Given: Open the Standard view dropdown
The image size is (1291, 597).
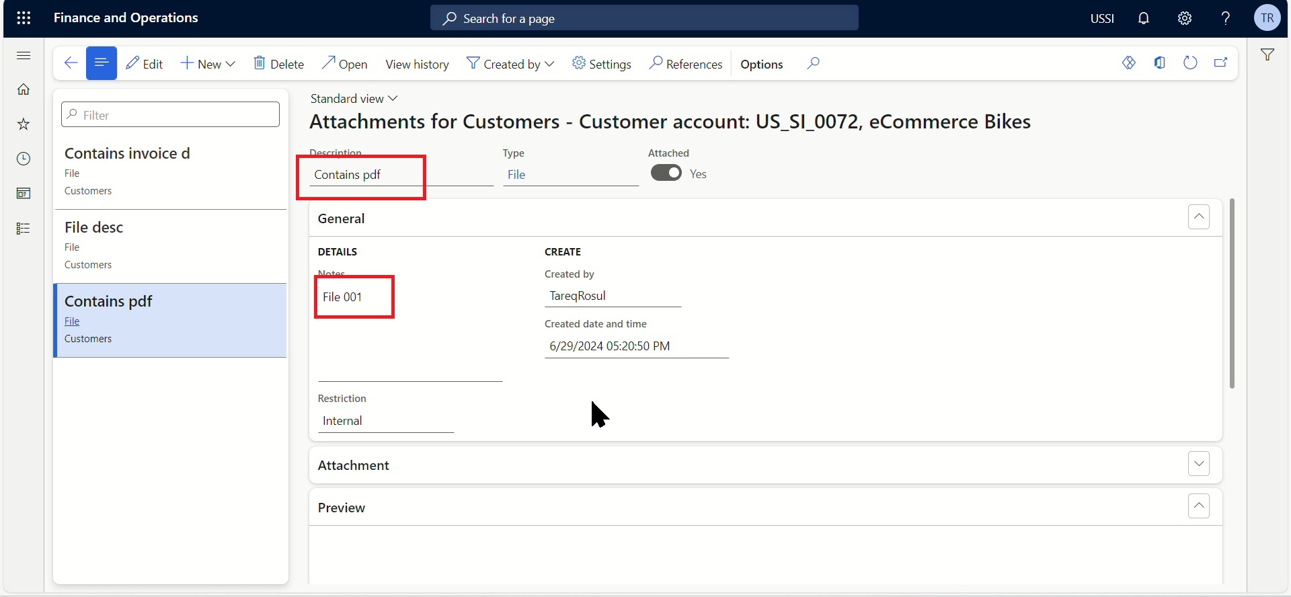Looking at the screenshot, I should (x=354, y=99).
